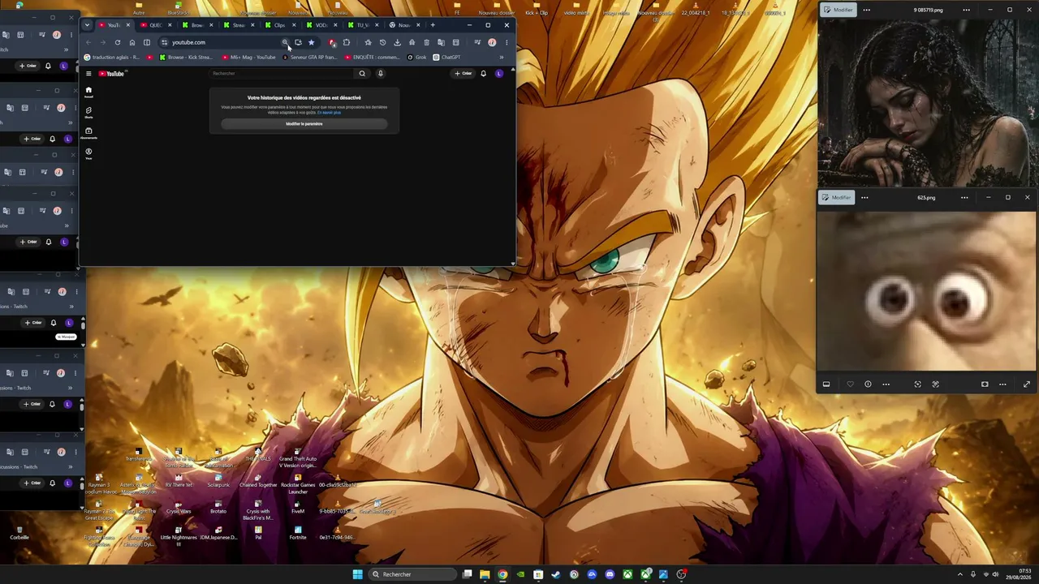Screen dimensions: 1039x584
Task: Open the Crysis Wars desktop shortcut
Action: tap(179, 507)
